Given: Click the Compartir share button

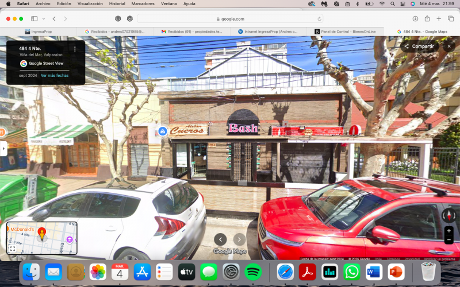Looking at the screenshot, I should [x=419, y=46].
